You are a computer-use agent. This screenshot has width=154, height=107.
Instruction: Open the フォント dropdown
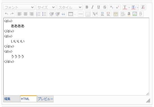pyautogui.click(x=19, y=7)
